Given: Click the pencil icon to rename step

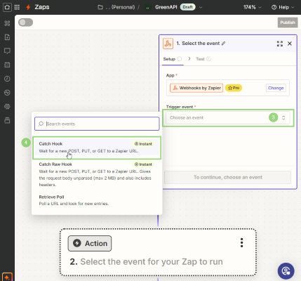Looking at the screenshot, I should coord(223,44).
